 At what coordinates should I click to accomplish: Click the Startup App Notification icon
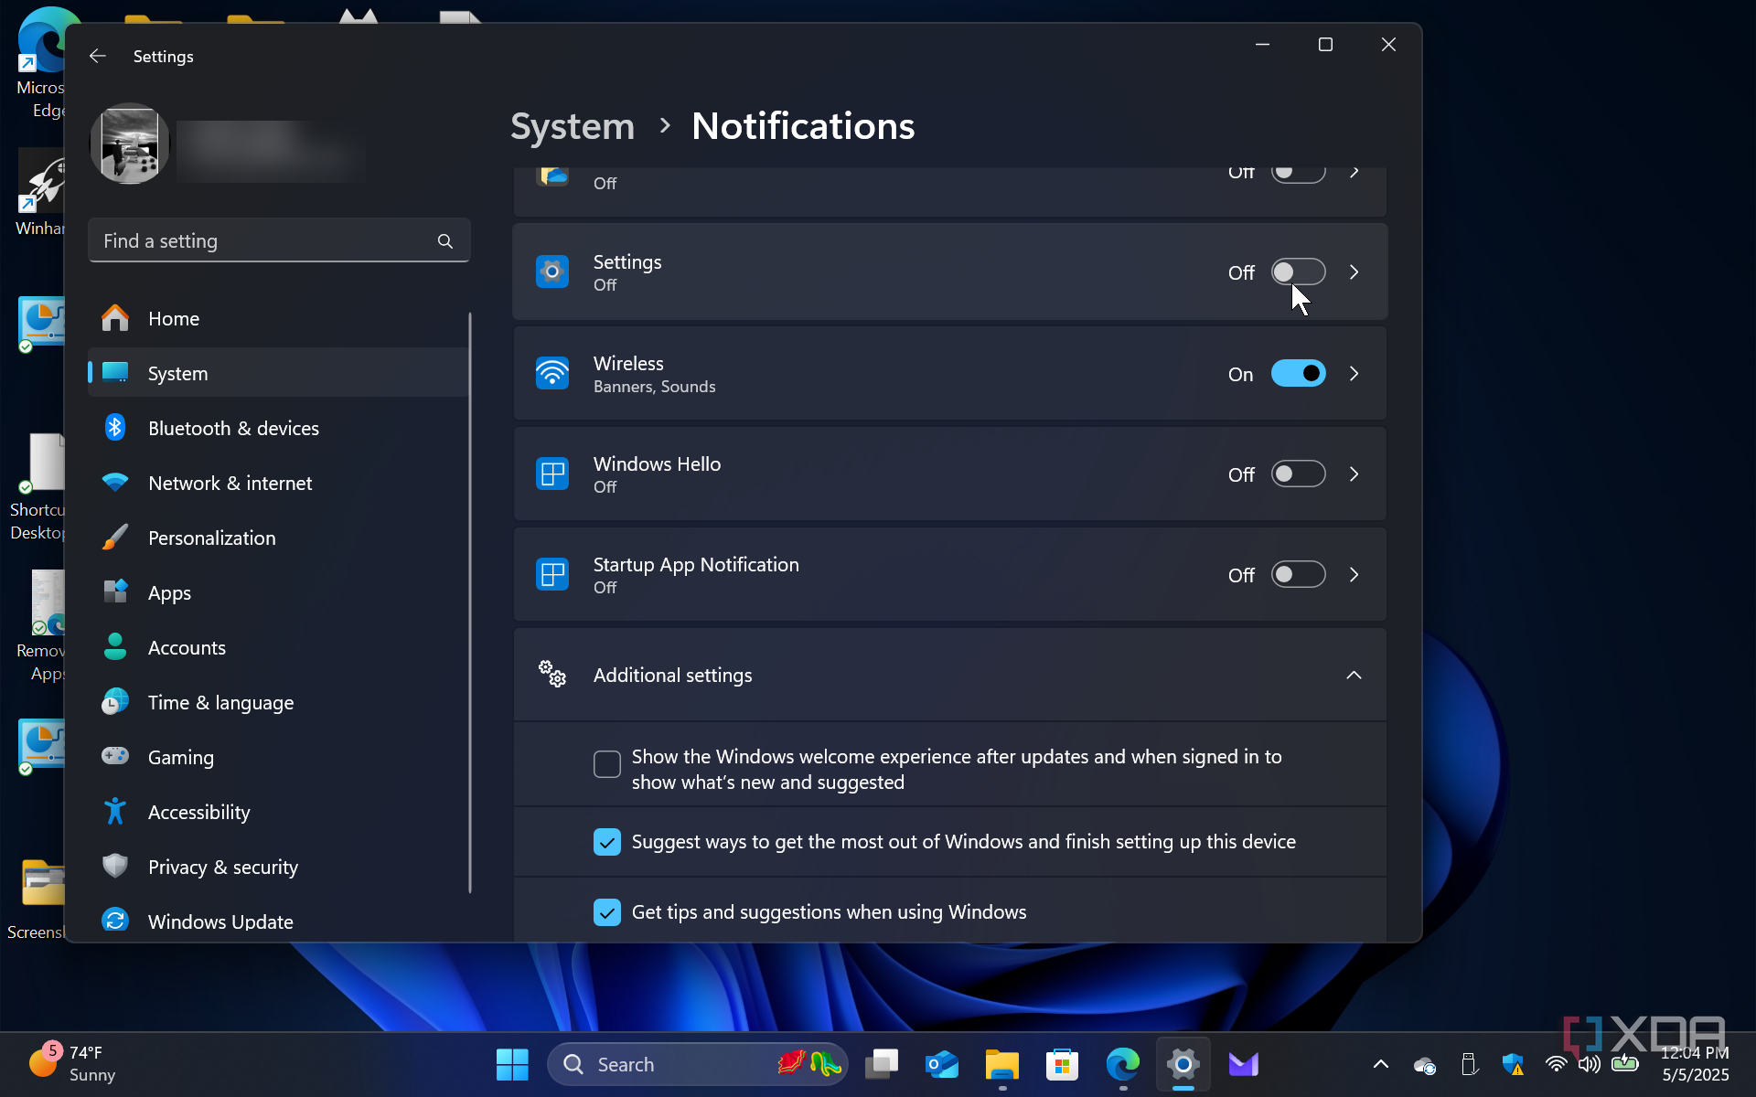(x=552, y=575)
